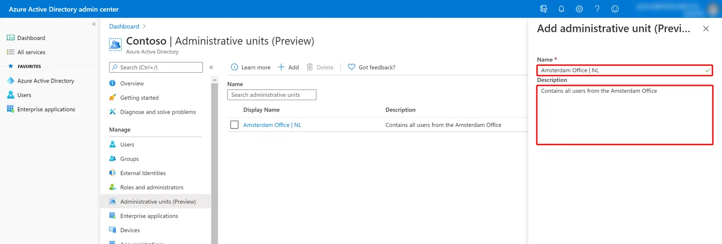Click the Contoso administrative units header icon
The height and width of the screenshot is (244, 722).
115,44
